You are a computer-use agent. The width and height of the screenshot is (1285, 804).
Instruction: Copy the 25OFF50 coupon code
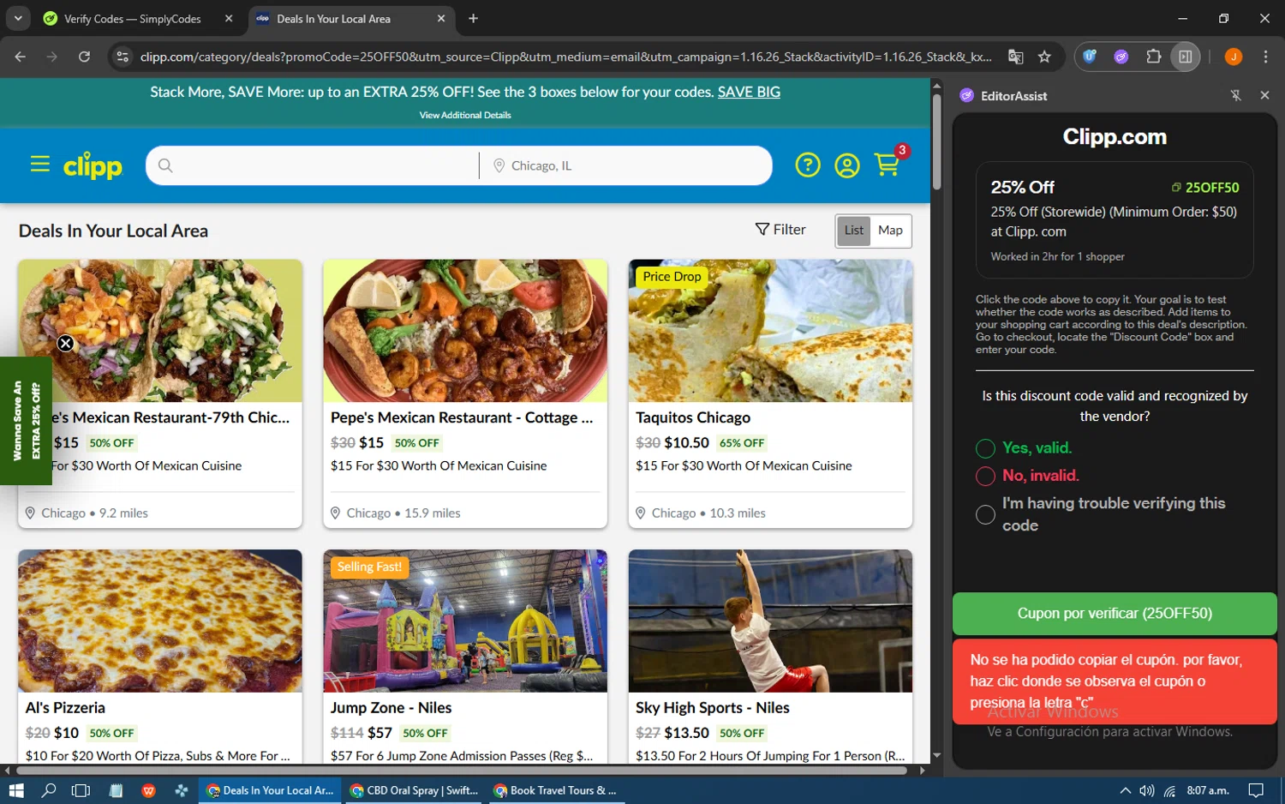pyautogui.click(x=1205, y=188)
